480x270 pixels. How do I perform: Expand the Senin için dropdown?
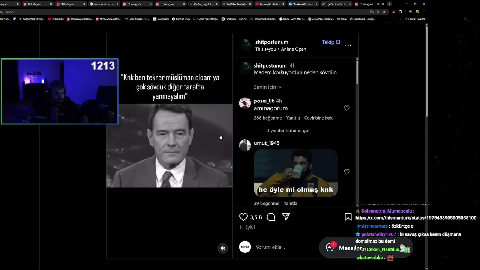(268, 87)
